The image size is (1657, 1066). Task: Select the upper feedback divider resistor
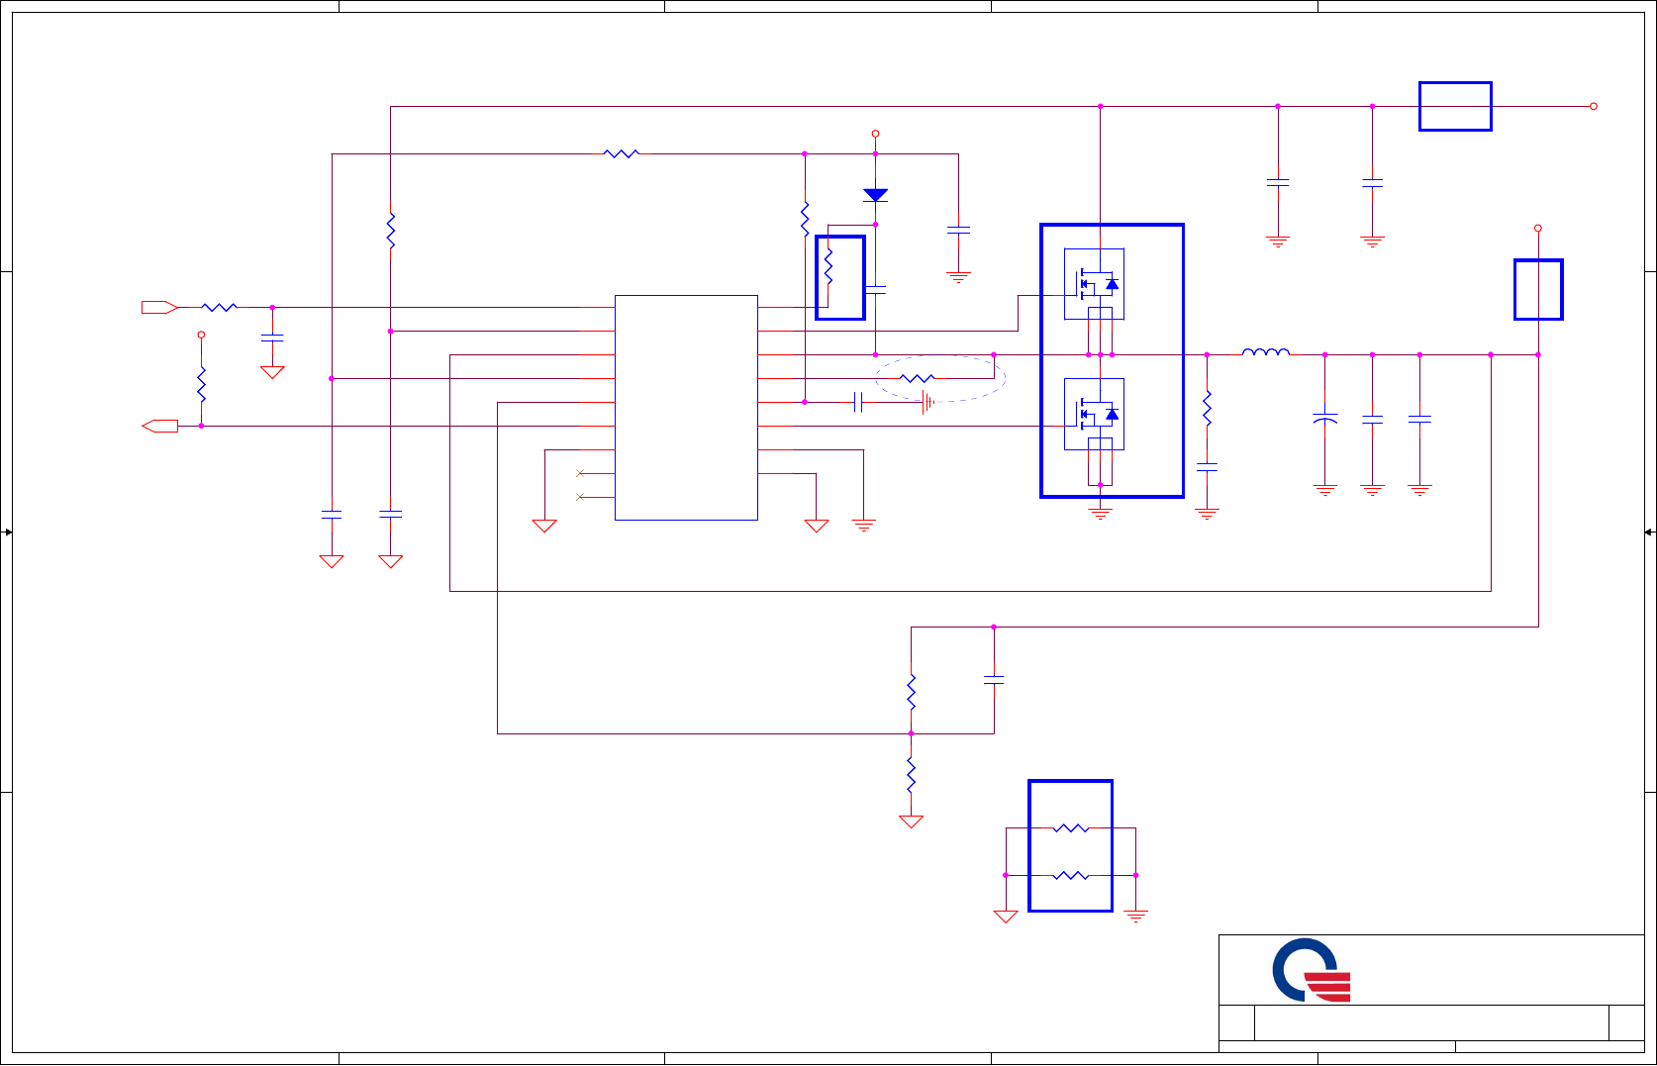pos(911,692)
